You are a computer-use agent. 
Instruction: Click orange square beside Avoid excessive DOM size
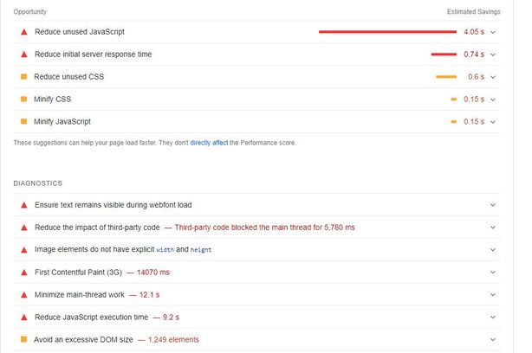(x=24, y=340)
